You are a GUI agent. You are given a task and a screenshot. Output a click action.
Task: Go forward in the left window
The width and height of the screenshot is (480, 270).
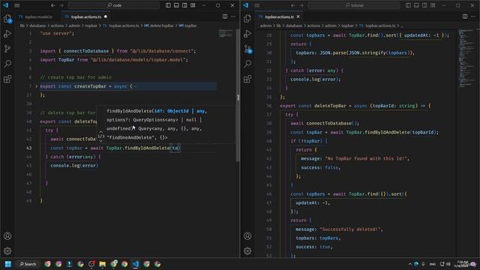[61, 5]
